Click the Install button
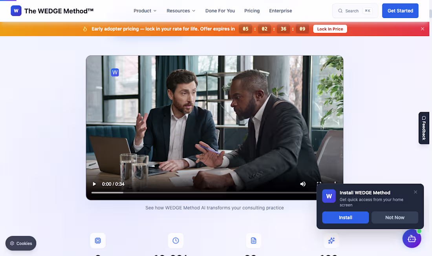432x256 pixels. (345, 218)
